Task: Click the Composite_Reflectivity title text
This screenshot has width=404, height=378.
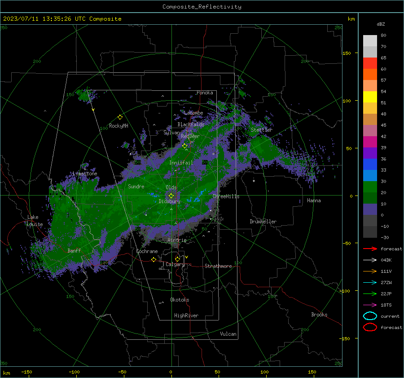Action: [x=202, y=7]
